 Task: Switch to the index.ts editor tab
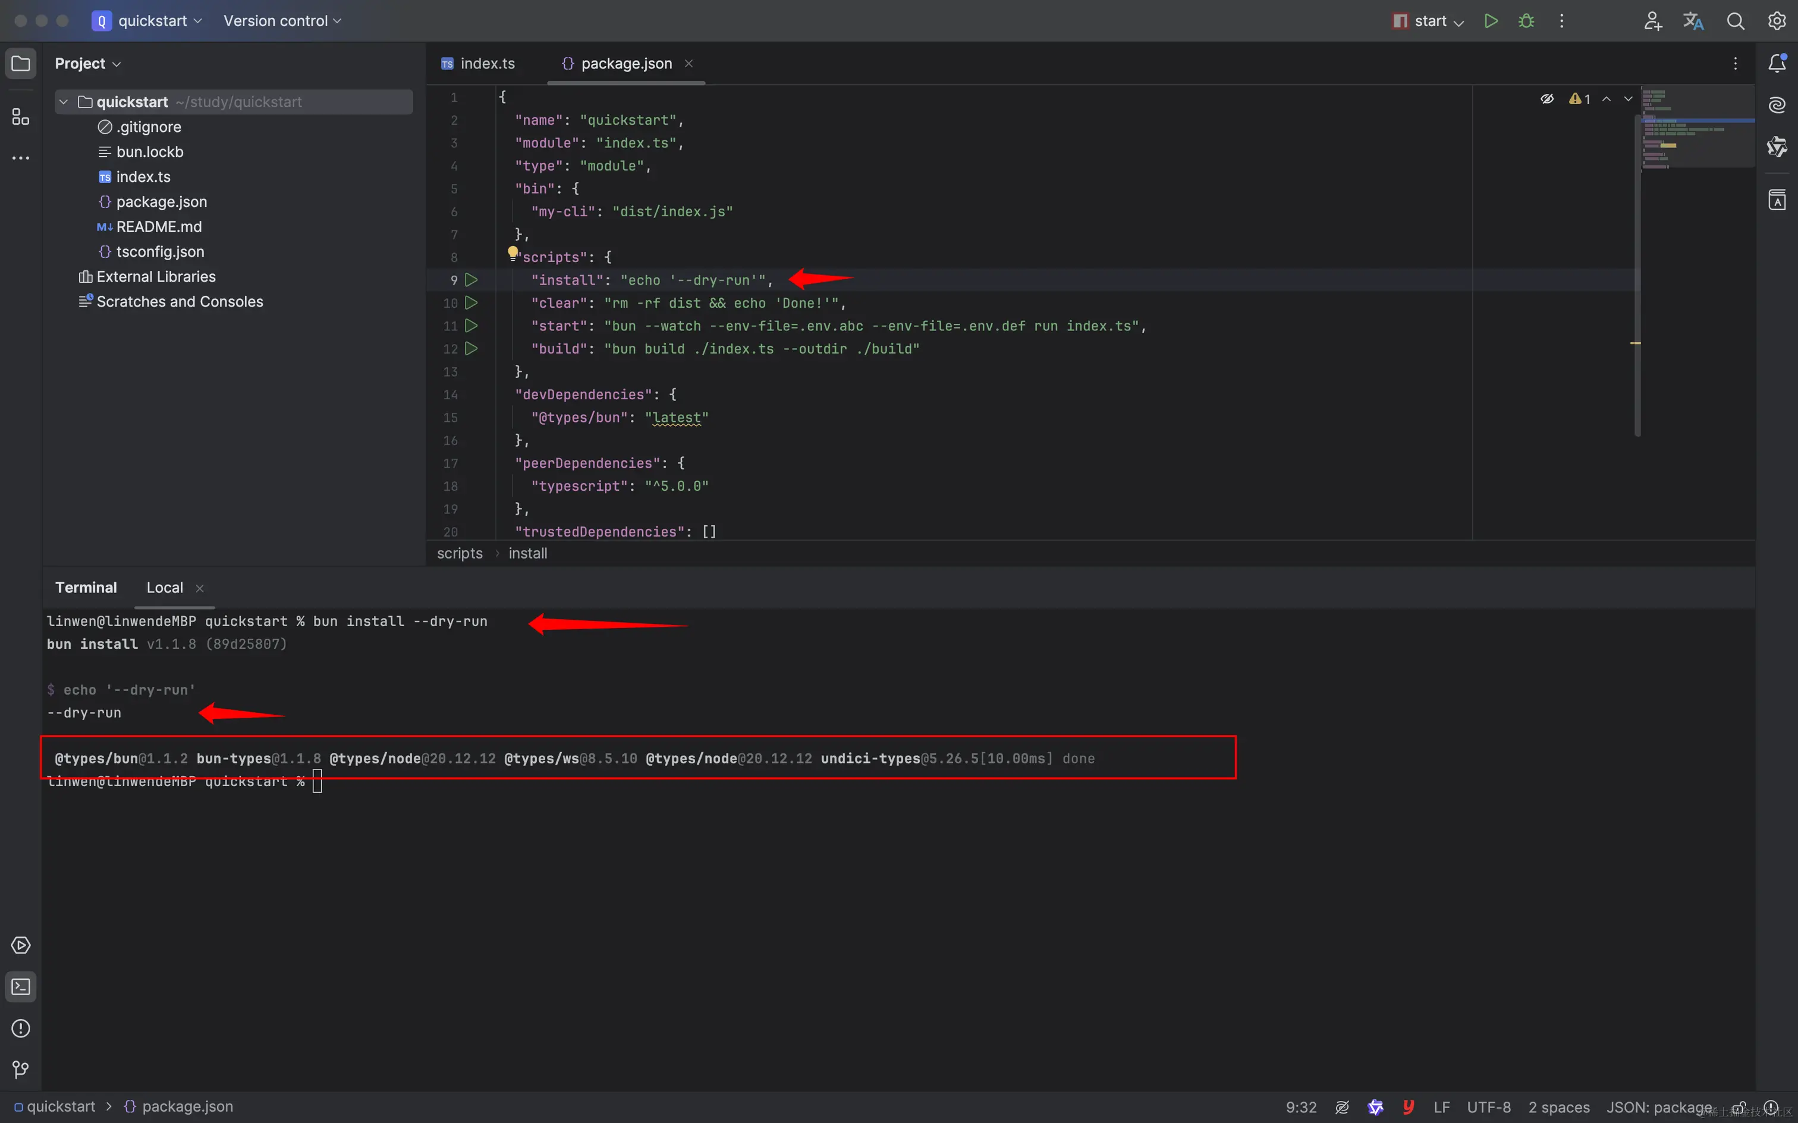[x=477, y=64]
